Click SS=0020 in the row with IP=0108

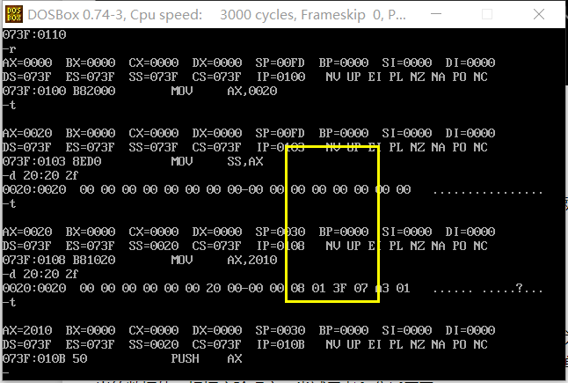tap(154, 246)
